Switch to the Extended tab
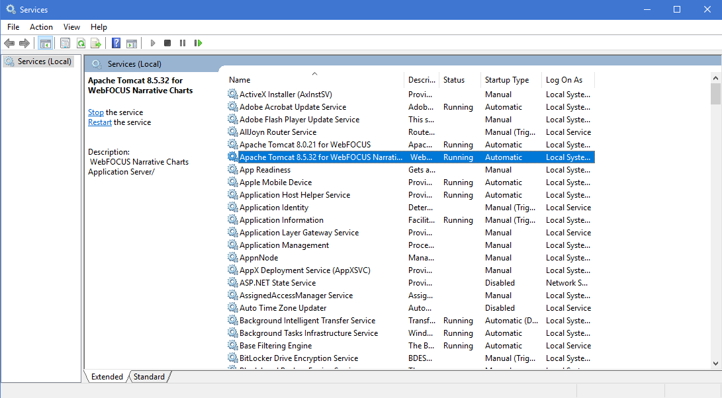The height and width of the screenshot is (398, 722). click(x=107, y=377)
